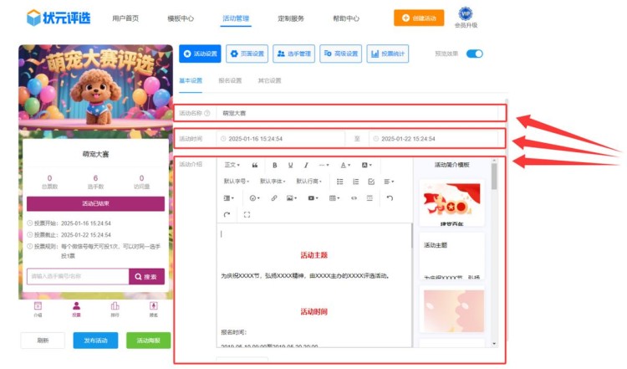Click the 活动名称 input field
The width and height of the screenshot is (627, 369).
[359, 112]
